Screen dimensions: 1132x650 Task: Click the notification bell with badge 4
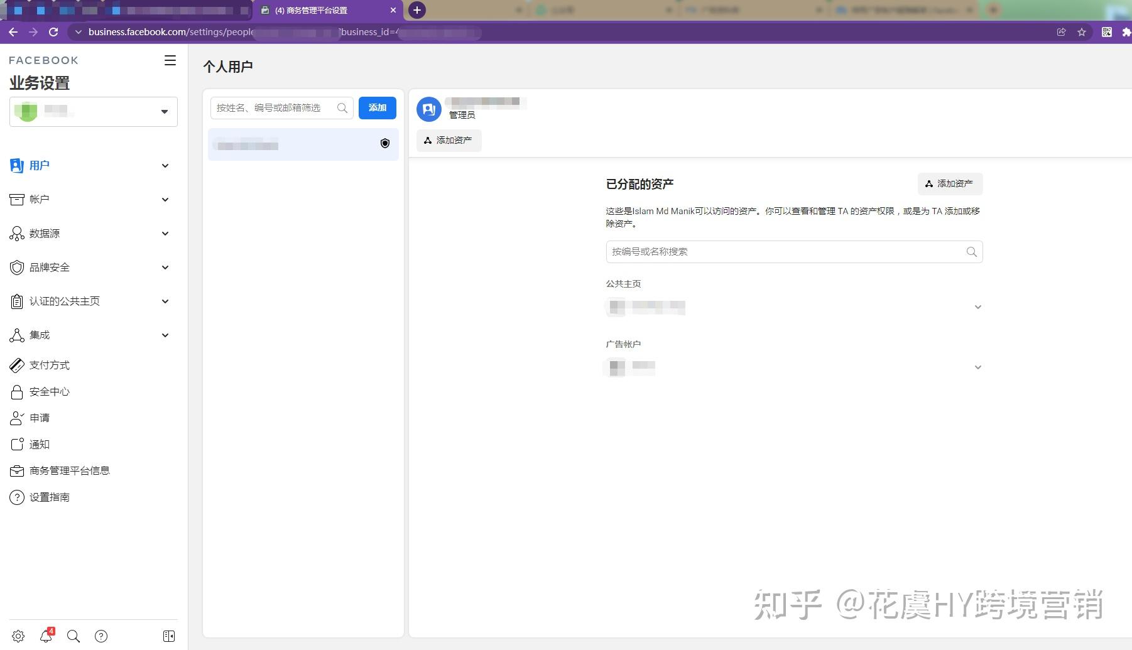point(45,636)
